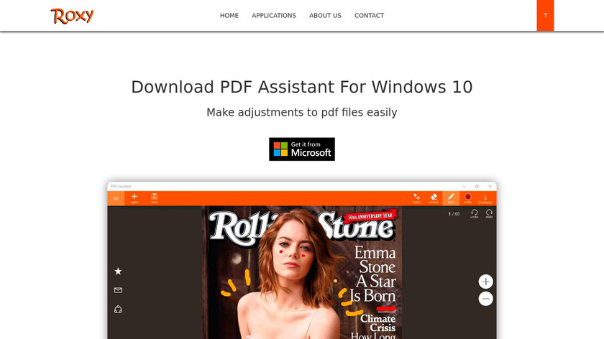Click the save icon in PDF Assistant toolbar
The height and width of the screenshot is (339, 604).
coord(154,198)
